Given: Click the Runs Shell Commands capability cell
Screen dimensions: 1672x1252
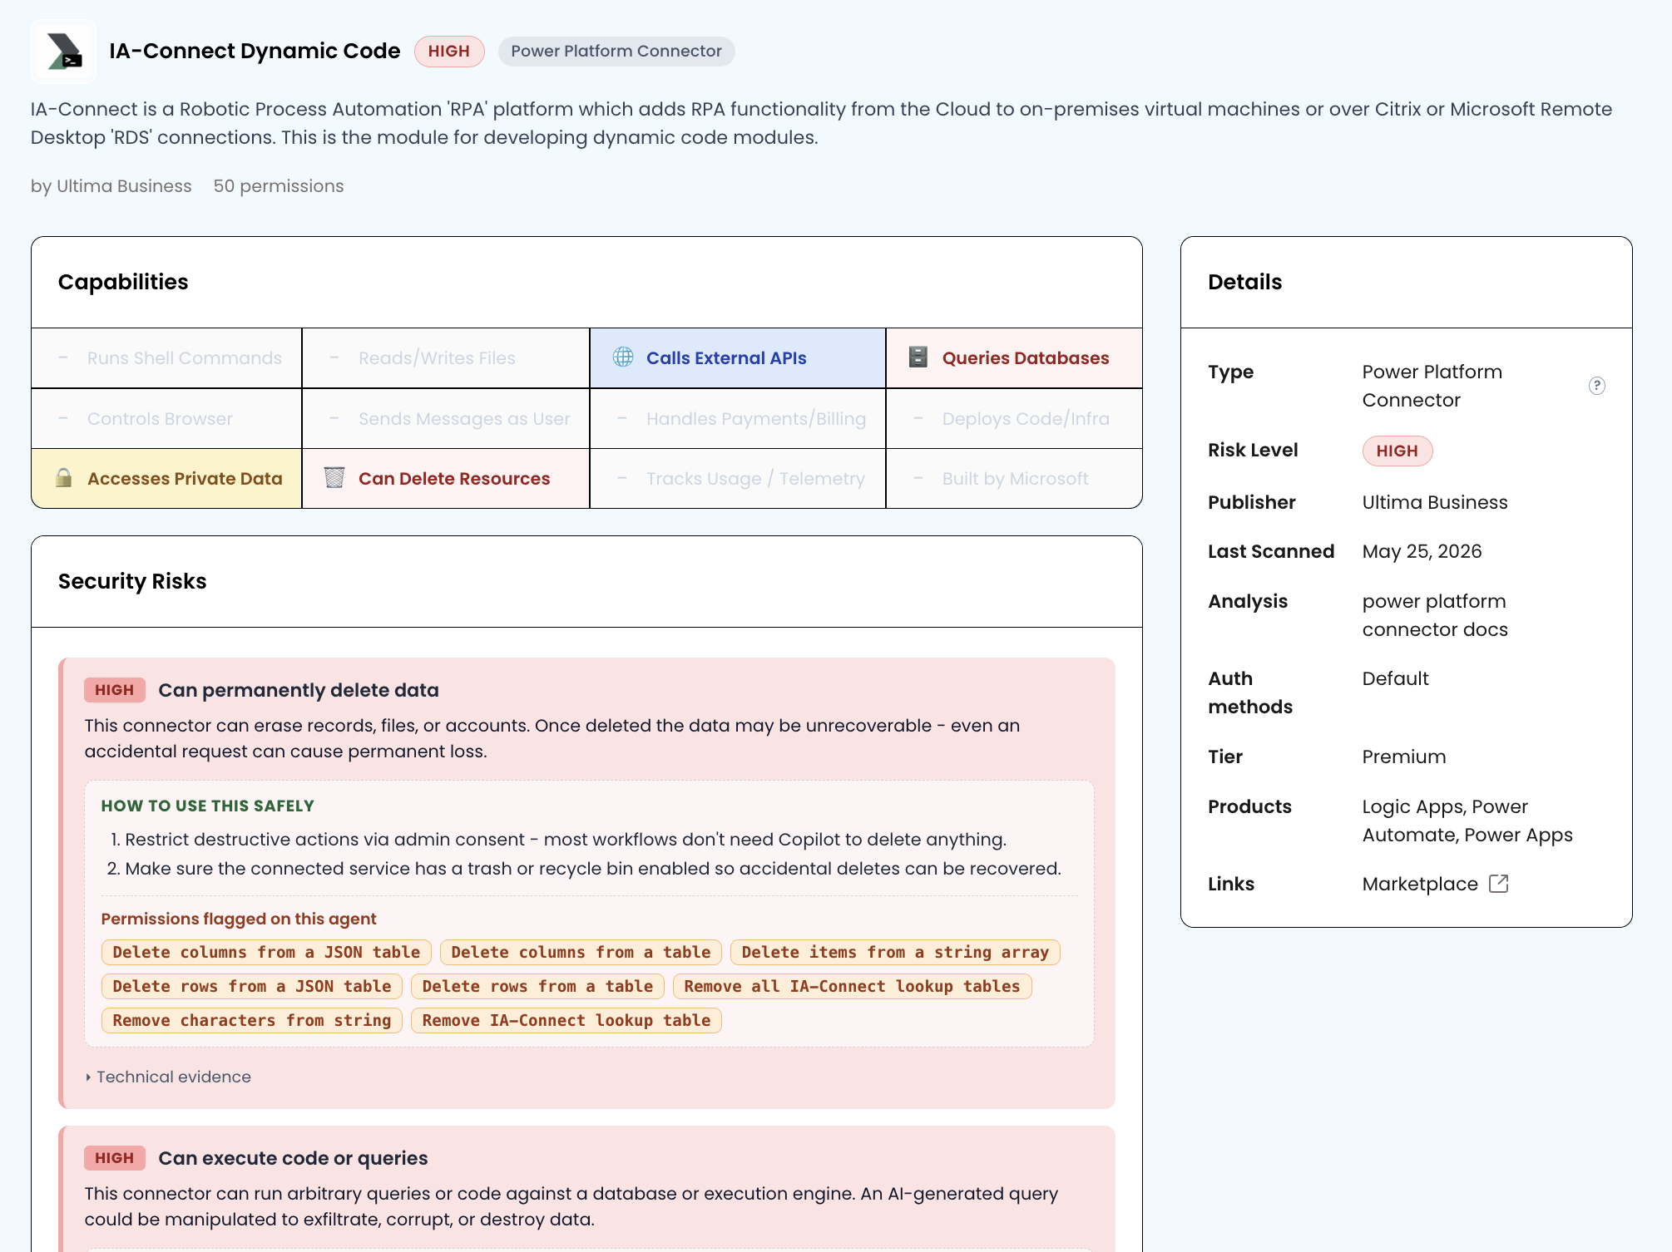Looking at the screenshot, I should pos(166,358).
